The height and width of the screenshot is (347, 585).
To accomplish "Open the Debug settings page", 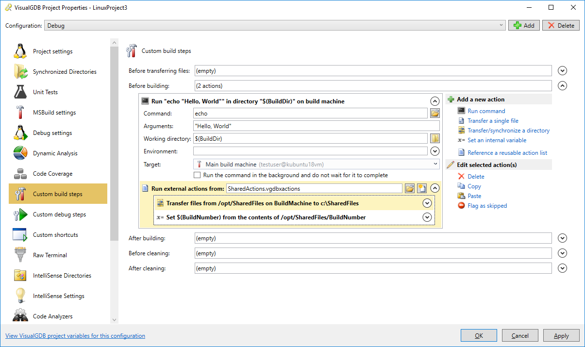I will tap(52, 133).
